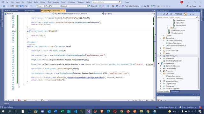
Task: Toggle Show All Files in Solution Explorer
Action: click(x=181, y=14)
